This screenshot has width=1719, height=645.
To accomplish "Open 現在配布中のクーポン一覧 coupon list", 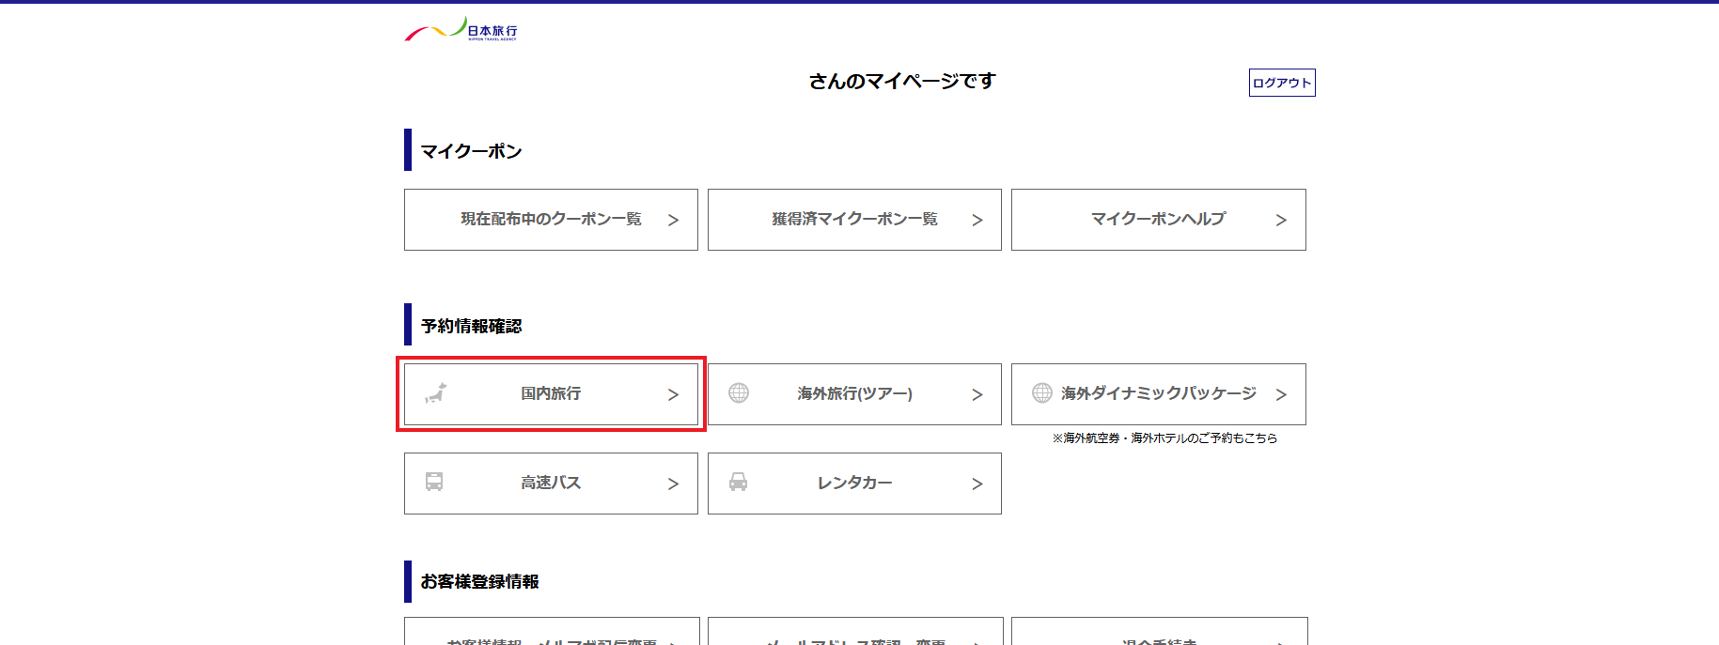I will (551, 219).
